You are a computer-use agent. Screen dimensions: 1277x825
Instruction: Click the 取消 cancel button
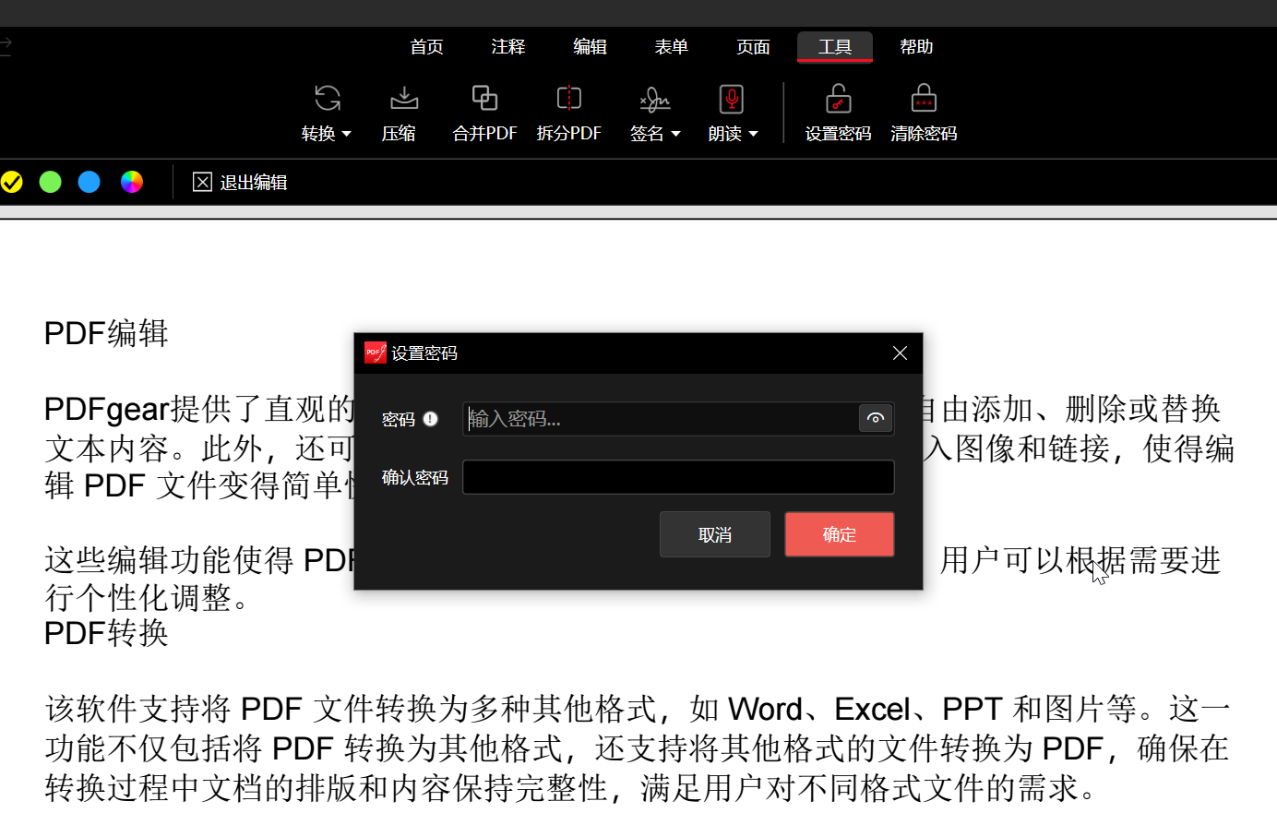click(x=715, y=534)
